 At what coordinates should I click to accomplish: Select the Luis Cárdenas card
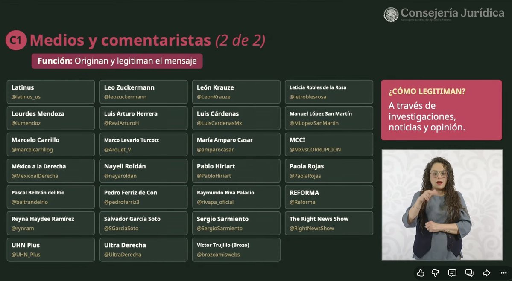[236, 118]
